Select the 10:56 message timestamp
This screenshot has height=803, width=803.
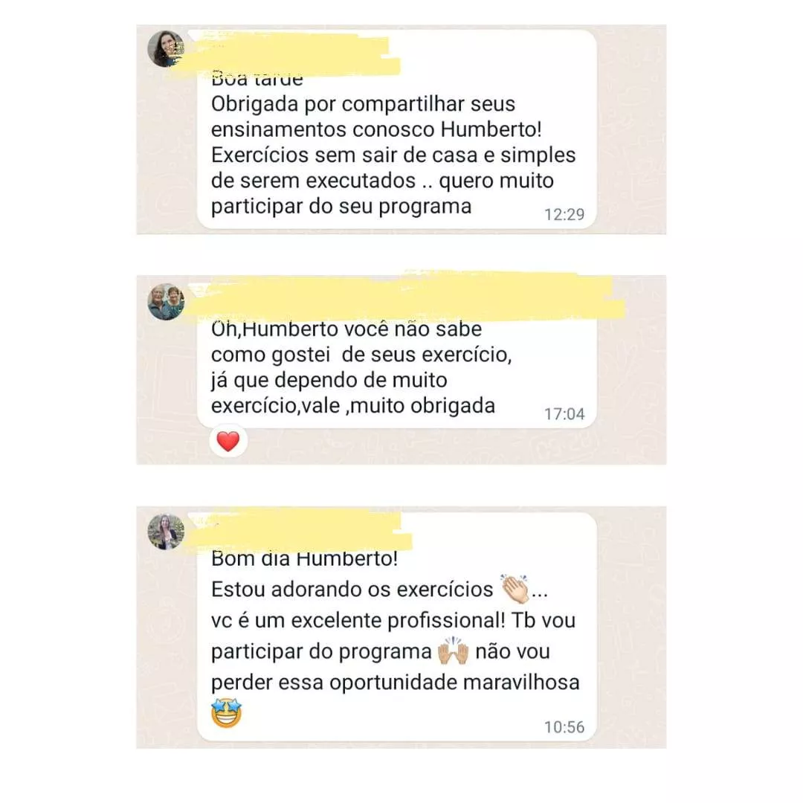coord(564,727)
